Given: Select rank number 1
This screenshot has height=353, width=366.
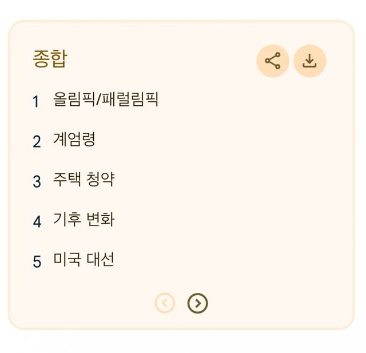Looking at the screenshot, I should click(x=36, y=102).
